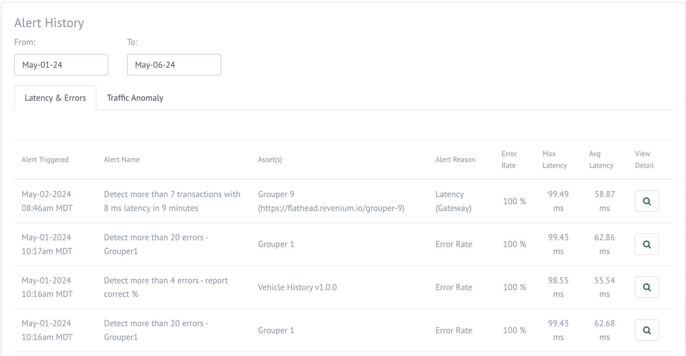
Task: Click the Alert Triggered column header
Action: point(45,160)
